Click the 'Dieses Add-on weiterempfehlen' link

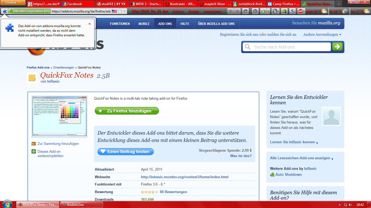coord(50,154)
